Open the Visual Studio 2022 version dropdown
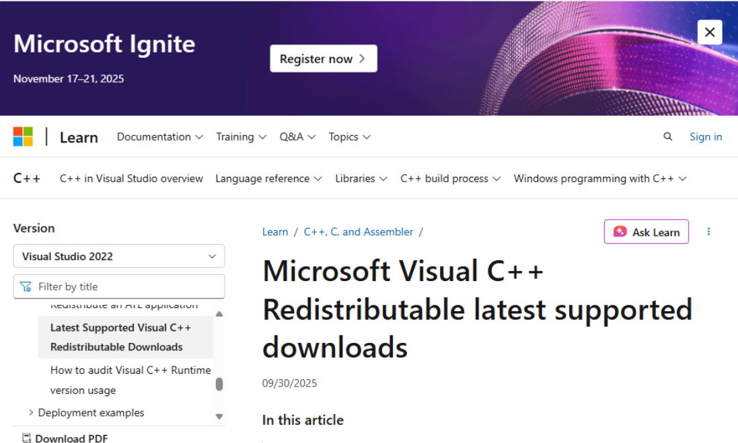This screenshot has height=443, width=738. (119, 256)
